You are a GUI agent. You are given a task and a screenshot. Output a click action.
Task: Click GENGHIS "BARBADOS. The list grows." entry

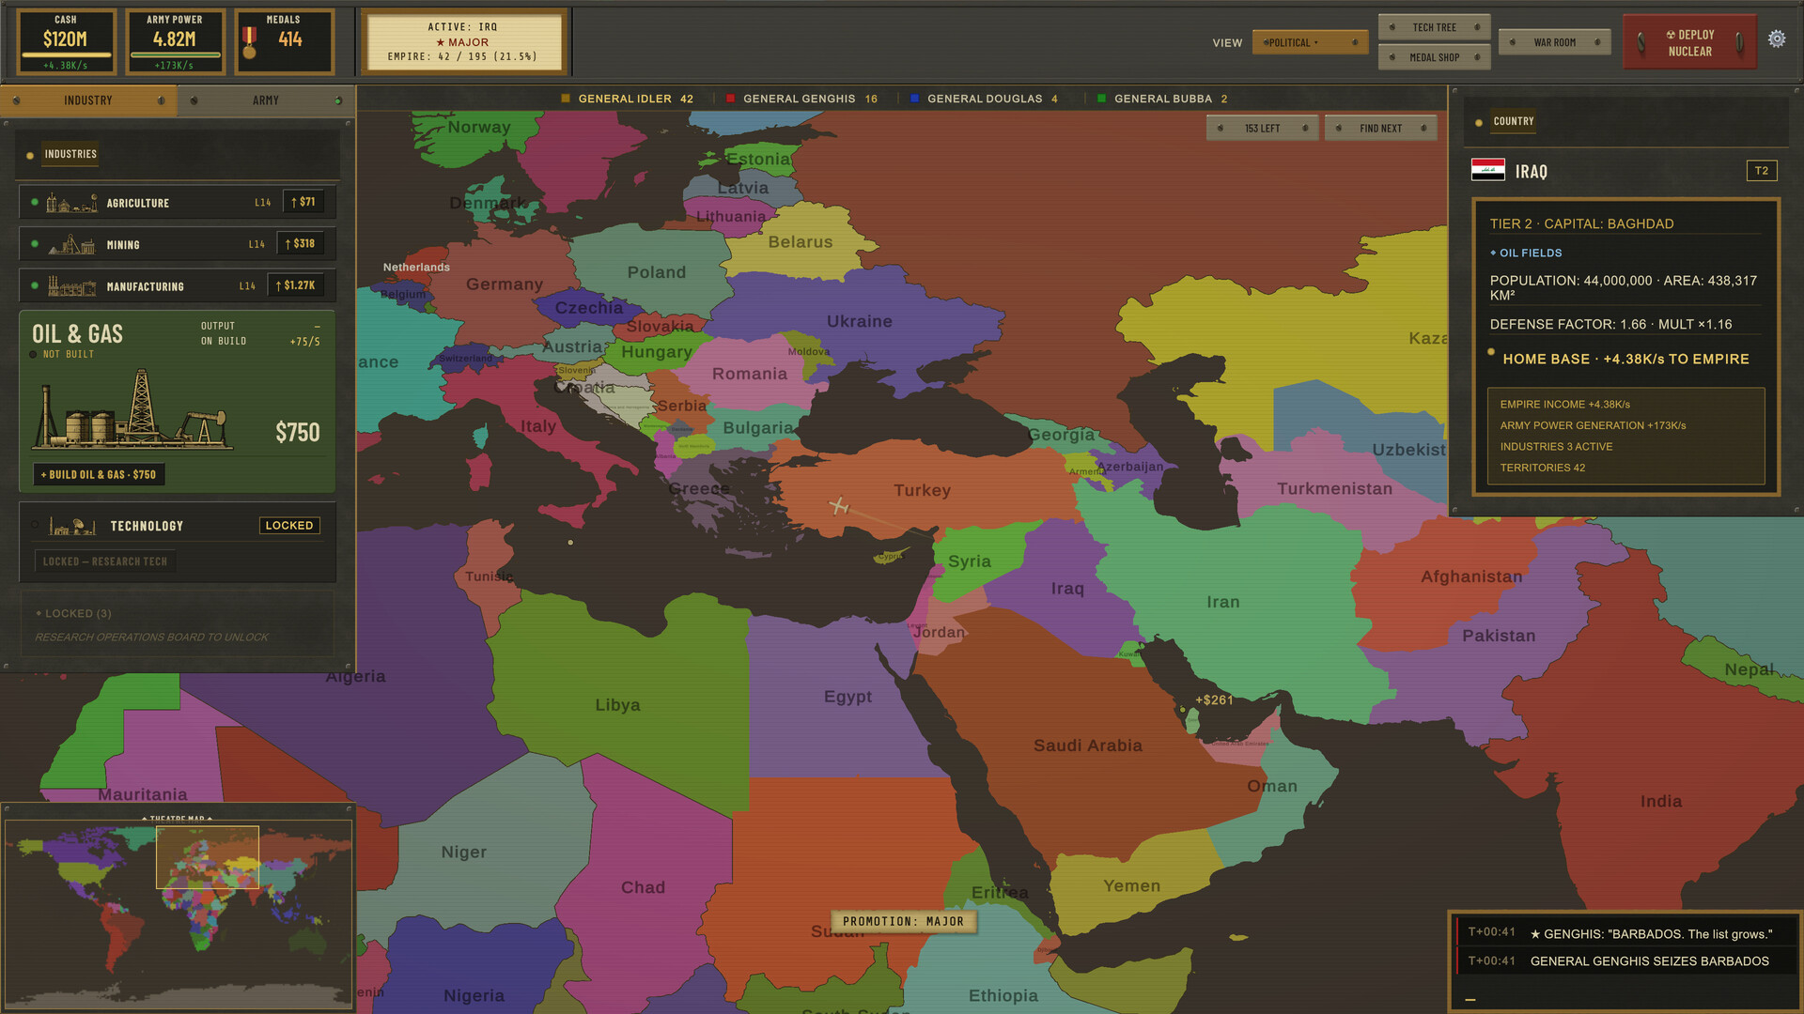click(x=1651, y=933)
